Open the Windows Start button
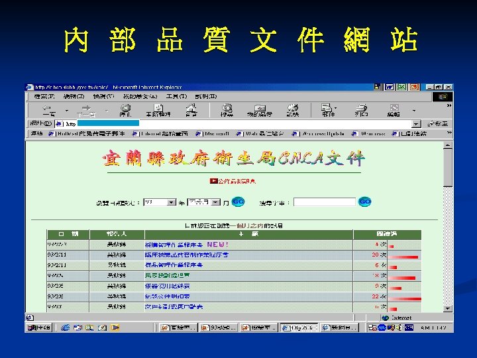The image size is (477, 358). click(x=39, y=328)
